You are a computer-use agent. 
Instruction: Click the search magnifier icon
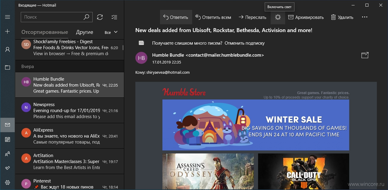coord(86,17)
